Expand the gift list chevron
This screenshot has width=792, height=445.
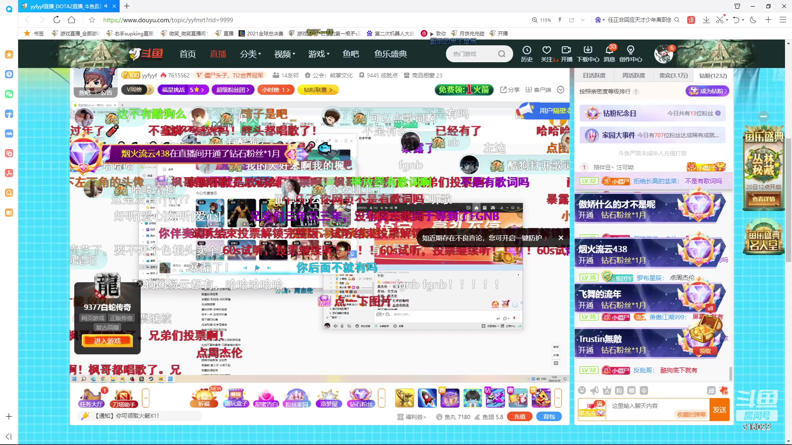coord(558,398)
